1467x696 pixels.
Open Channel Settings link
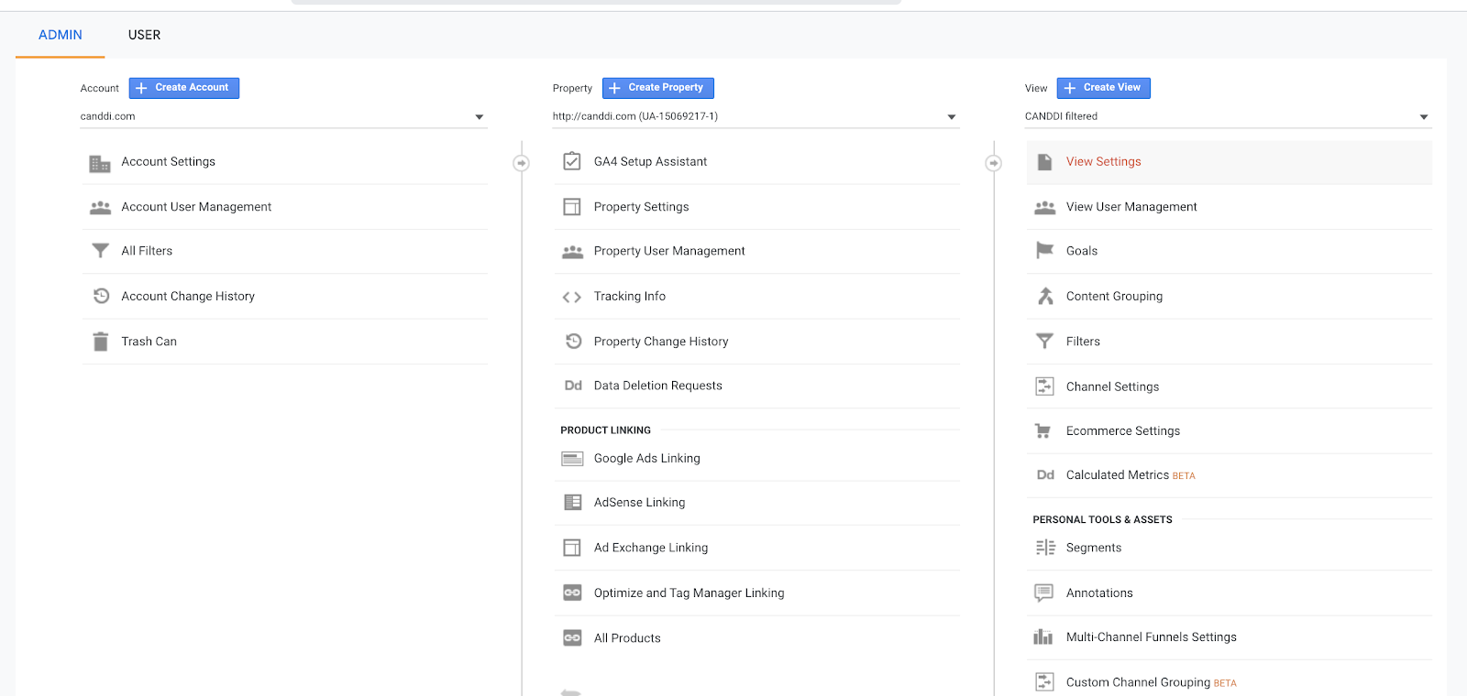(1112, 386)
